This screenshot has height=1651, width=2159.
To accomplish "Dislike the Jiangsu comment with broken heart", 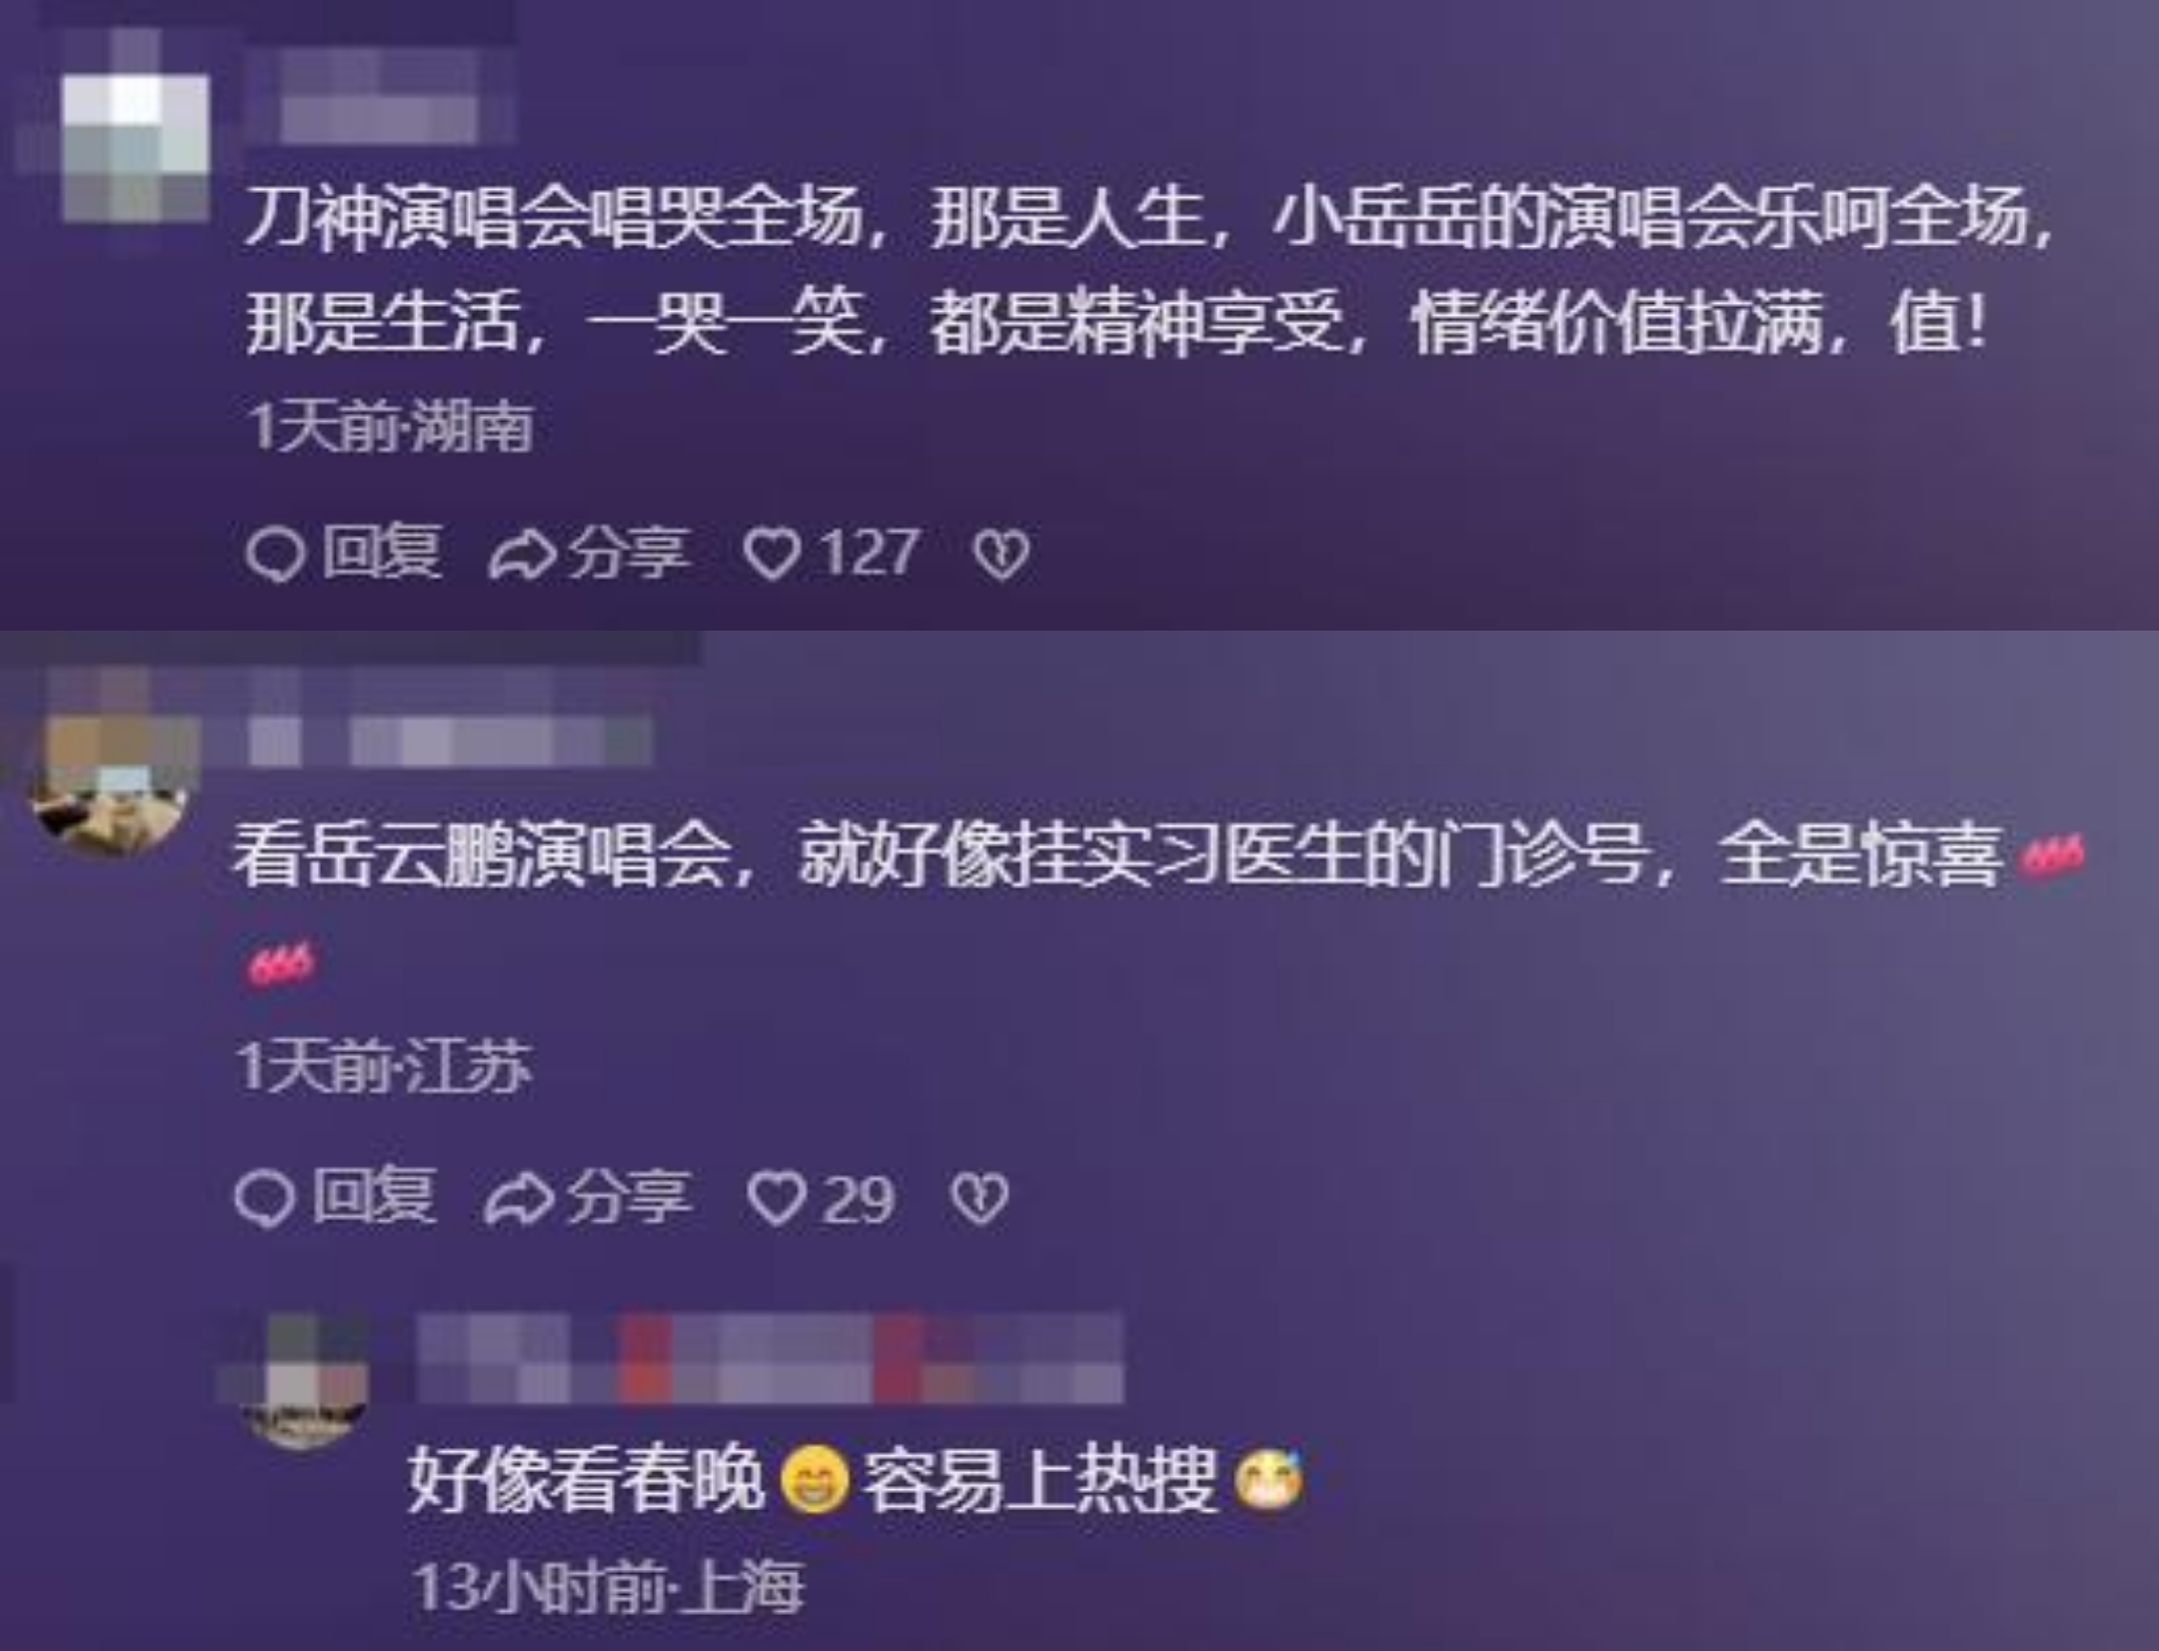I will (x=979, y=1198).
